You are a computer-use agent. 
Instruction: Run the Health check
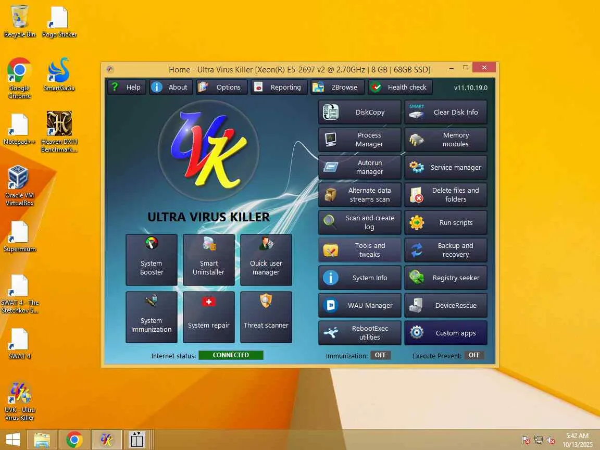(x=400, y=87)
